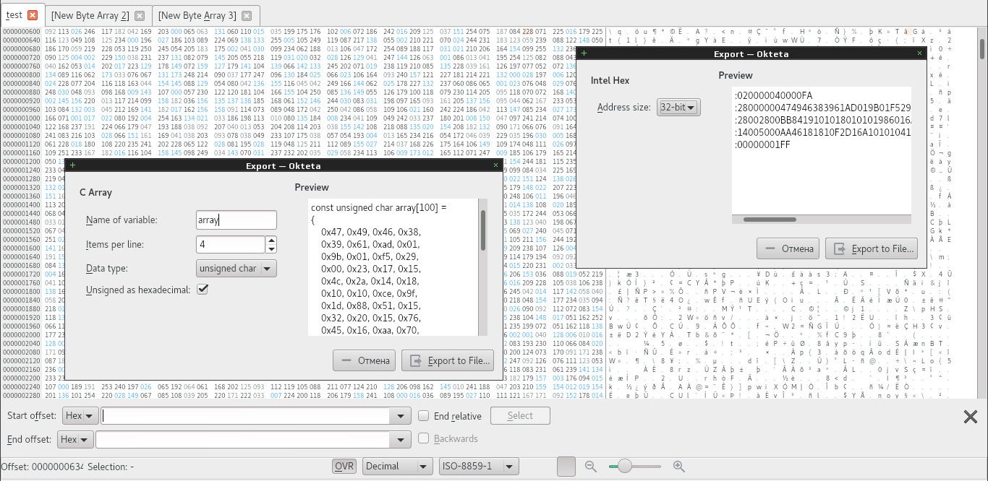The width and height of the screenshot is (988, 481).
Task: Click the Start offset input field
Action: [x=246, y=416]
